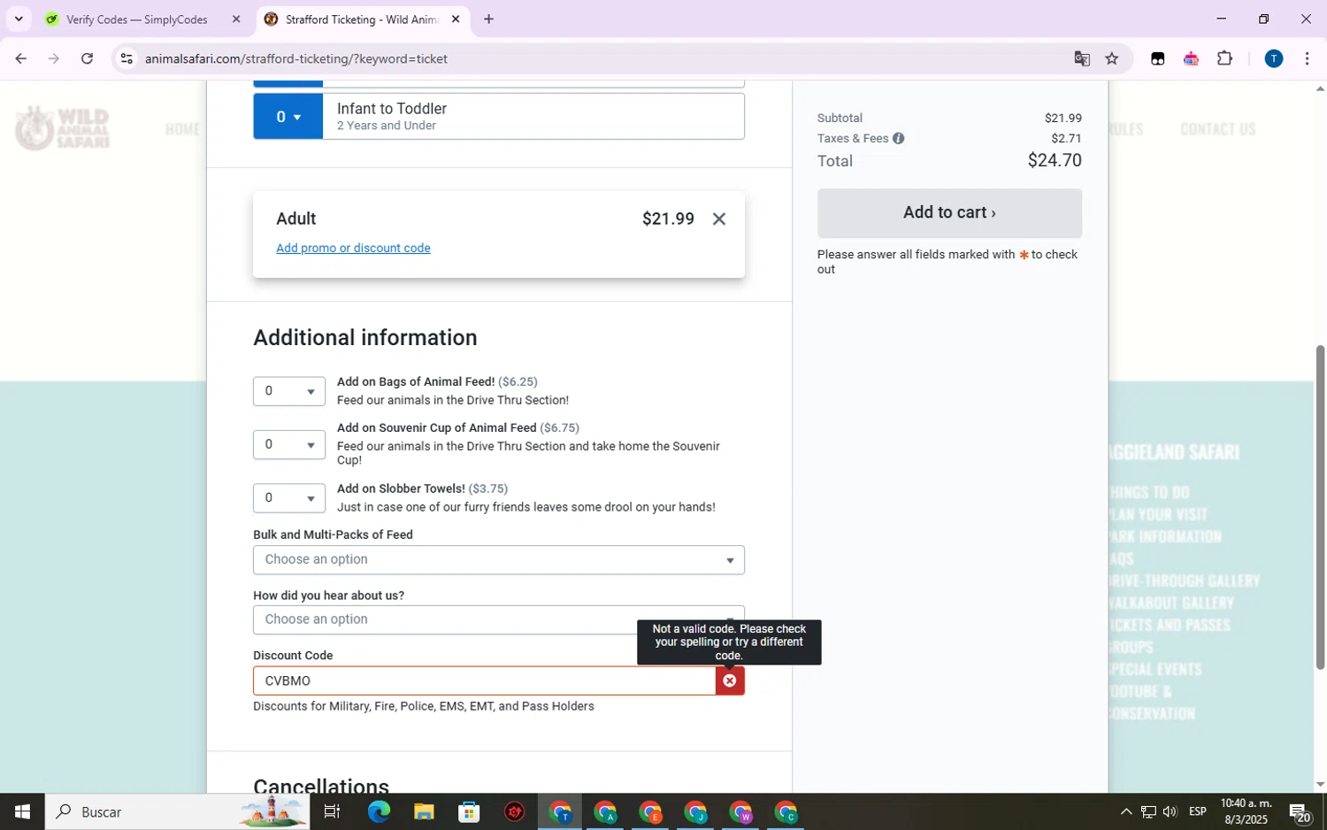The height and width of the screenshot is (830, 1327).
Task: Show hidden tray icons chevron
Action: coord(1125,811)
